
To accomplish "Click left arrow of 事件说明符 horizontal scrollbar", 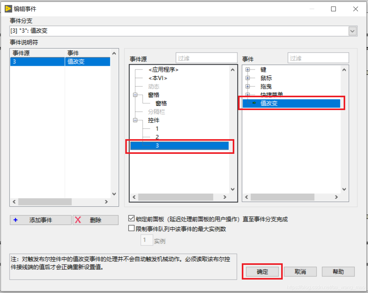I will pos(14,202).
